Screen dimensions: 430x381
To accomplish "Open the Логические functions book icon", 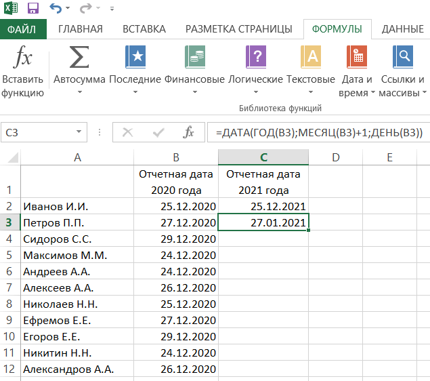I will (x=256, y=57).
